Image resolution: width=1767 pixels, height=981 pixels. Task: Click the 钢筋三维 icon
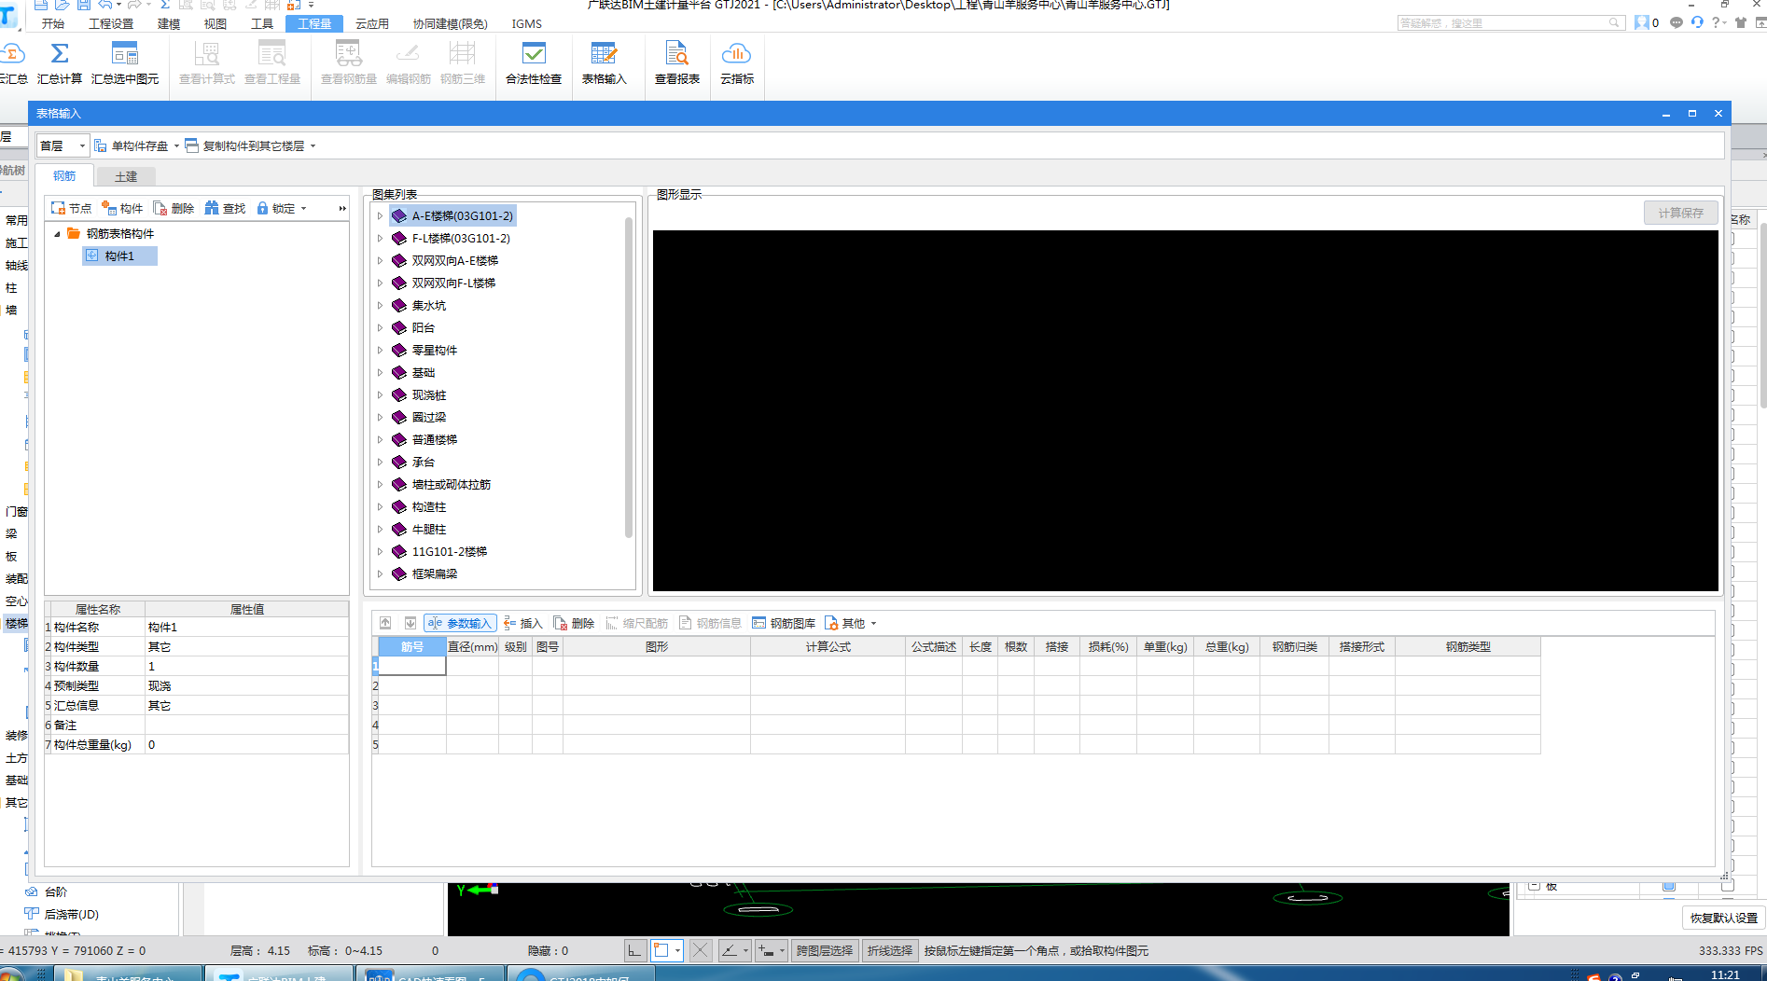[463, 53]
